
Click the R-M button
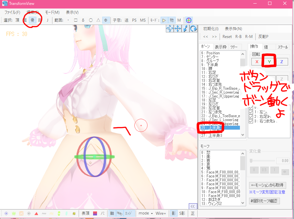click(x=249, y=37)
